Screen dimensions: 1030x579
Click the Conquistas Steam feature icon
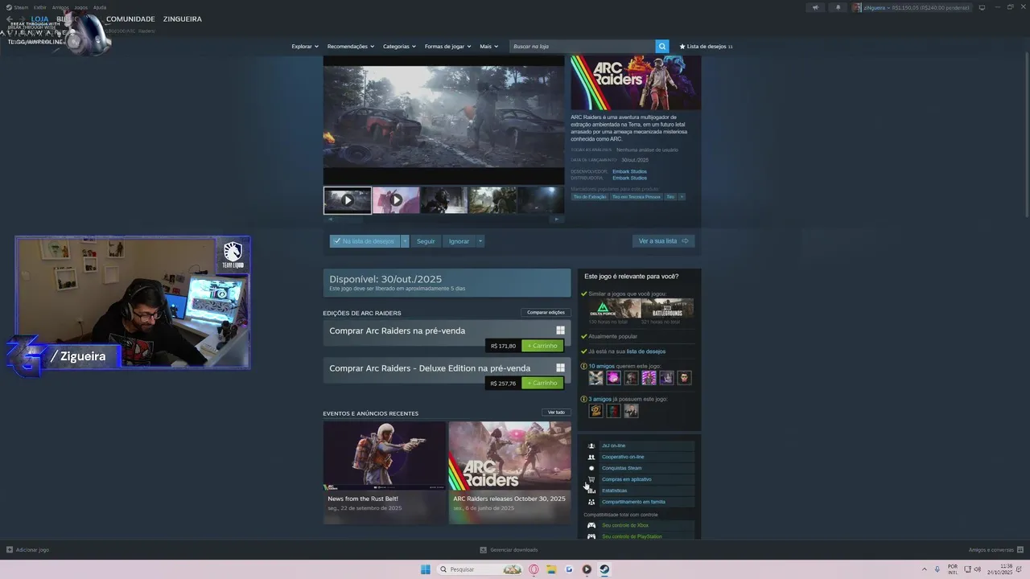[x=591, y=468]
